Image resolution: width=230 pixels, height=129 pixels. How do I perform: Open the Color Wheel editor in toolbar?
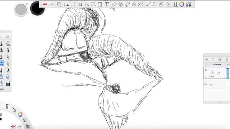click(181, 4)
